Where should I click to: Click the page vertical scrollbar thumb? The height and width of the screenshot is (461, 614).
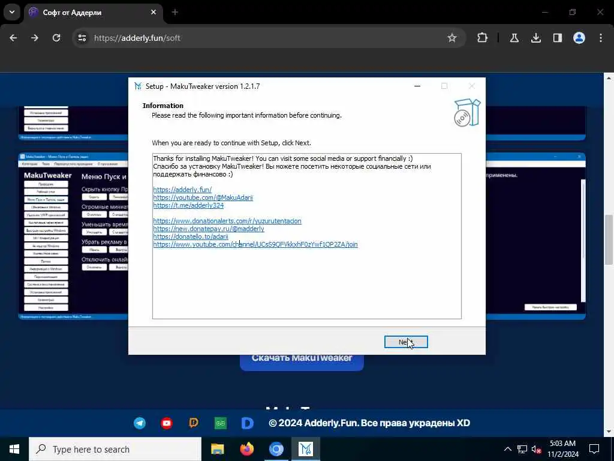click(609, 240)
